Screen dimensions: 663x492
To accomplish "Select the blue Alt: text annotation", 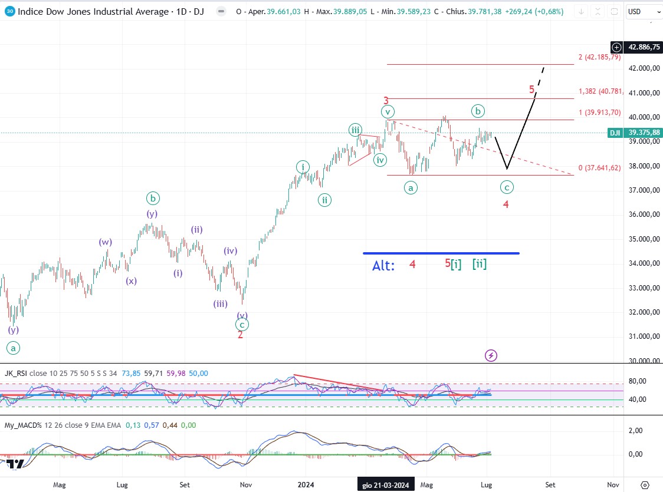I will (x=383, y=265).
